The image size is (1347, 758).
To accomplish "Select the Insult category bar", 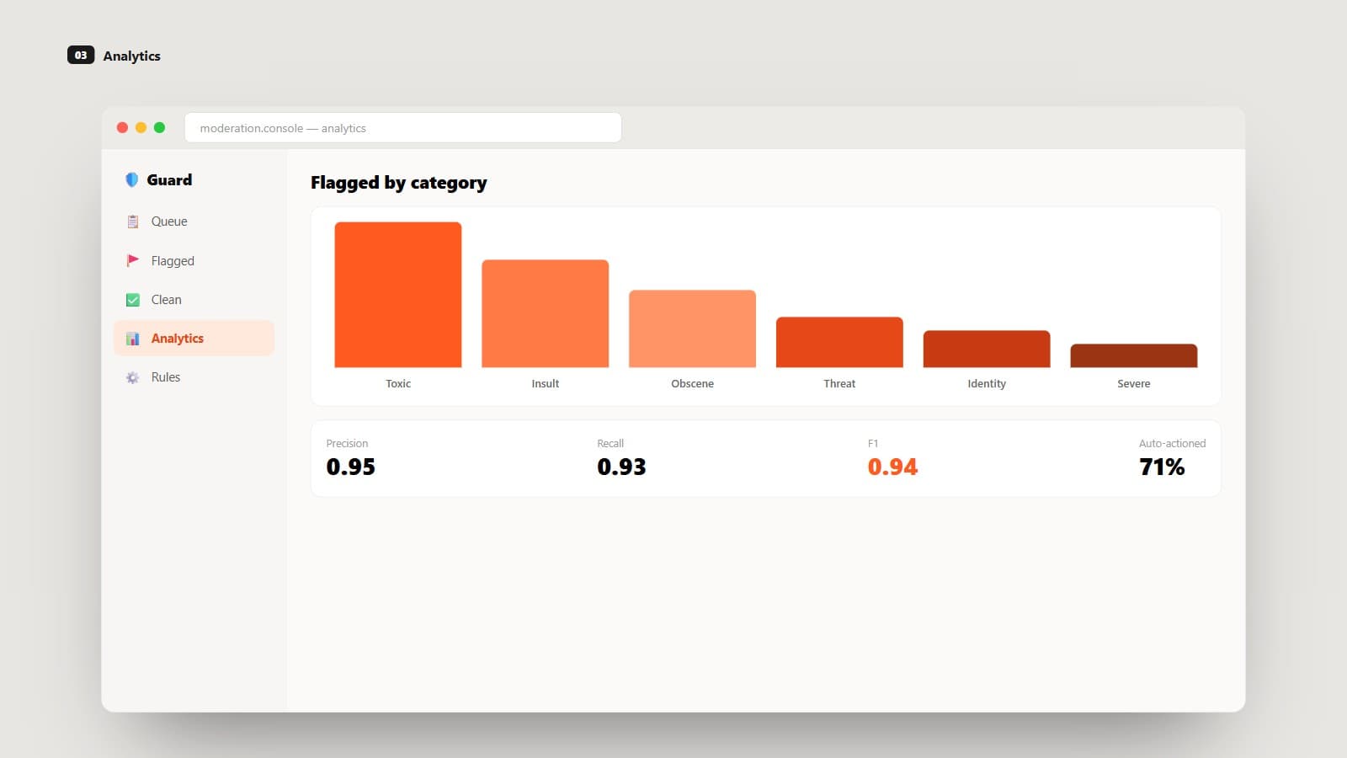I will coord(545,313).
